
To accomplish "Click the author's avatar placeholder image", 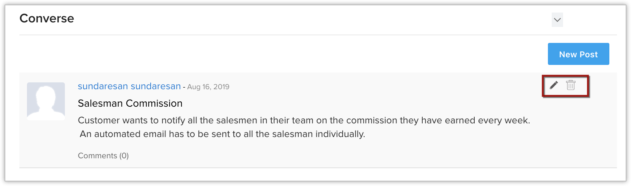I will pos(46,101).
